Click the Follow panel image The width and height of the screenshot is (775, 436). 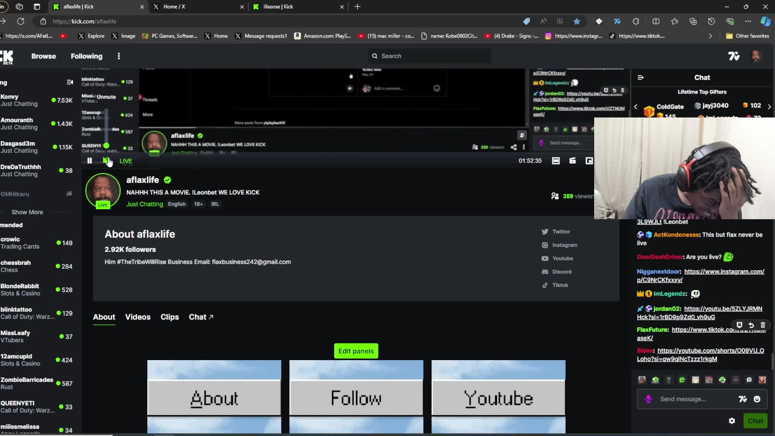(x=356, y=397)
